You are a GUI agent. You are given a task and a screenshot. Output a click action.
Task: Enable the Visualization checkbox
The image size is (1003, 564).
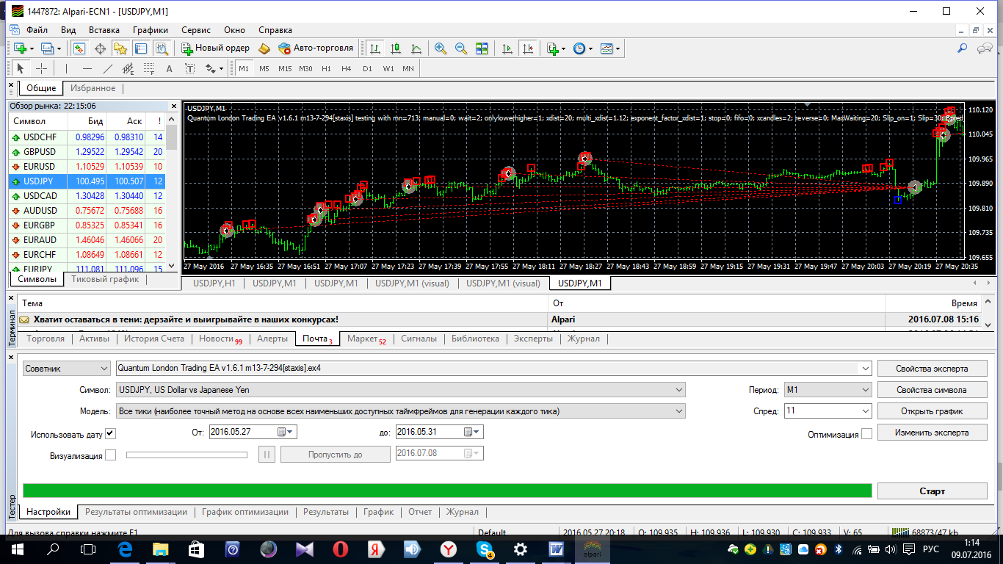point(111,455)
